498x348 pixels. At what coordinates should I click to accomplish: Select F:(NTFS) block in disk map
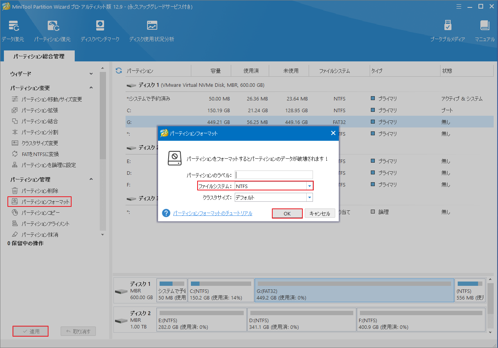point(421,319)
